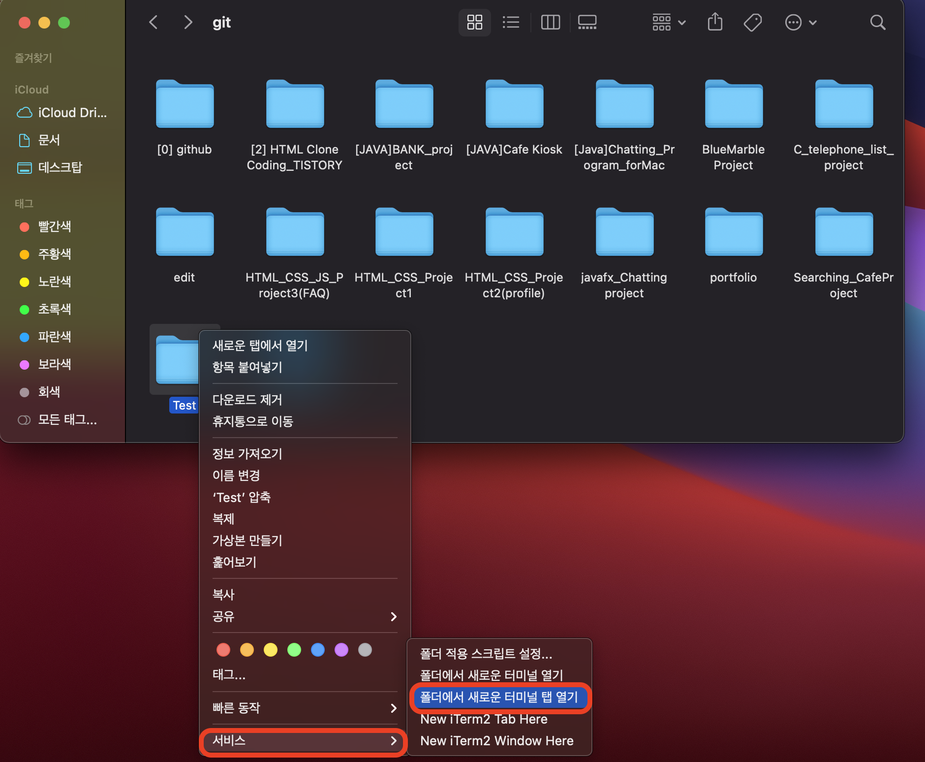Image resolution: width=925 pixels, height=762 pixels.
Task: Expand the 서비스 submenu
Action: click(305, 740)
